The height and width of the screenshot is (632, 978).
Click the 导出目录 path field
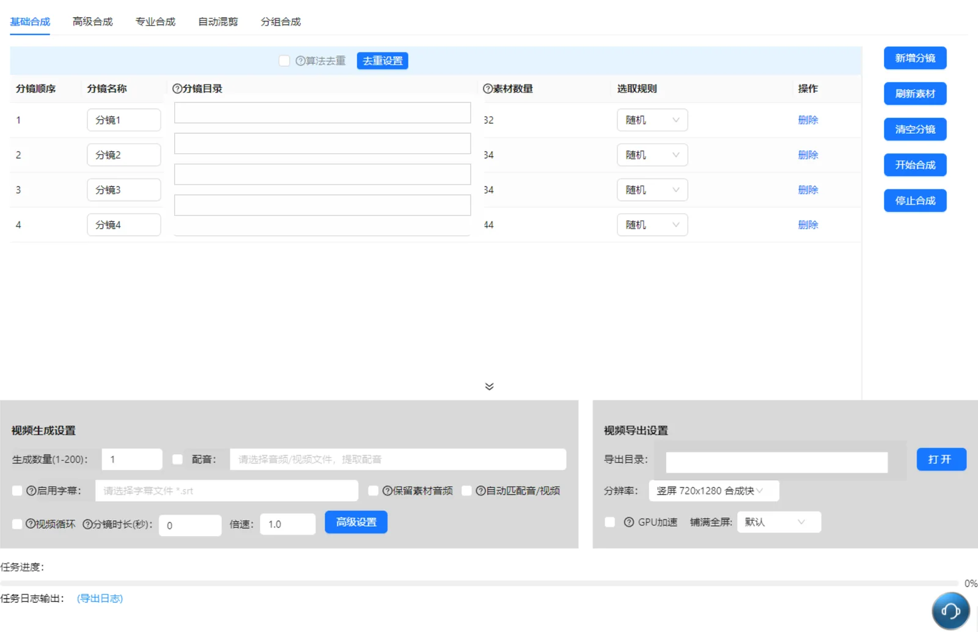pos(777,463)
